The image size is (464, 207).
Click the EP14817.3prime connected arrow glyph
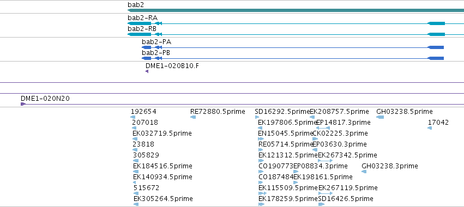click(x=323, y=128)
